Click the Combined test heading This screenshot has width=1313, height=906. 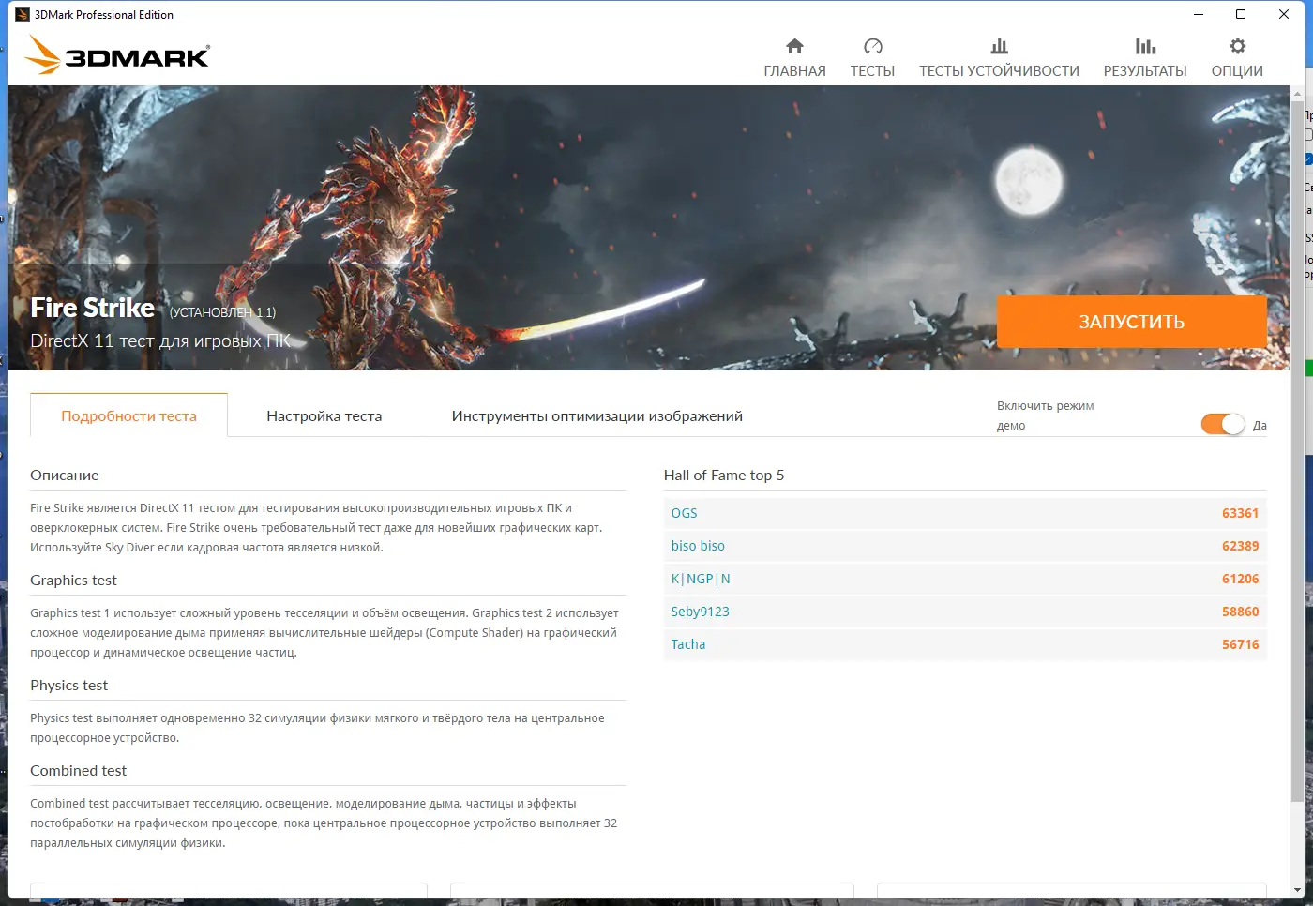[x=78, y=770]
